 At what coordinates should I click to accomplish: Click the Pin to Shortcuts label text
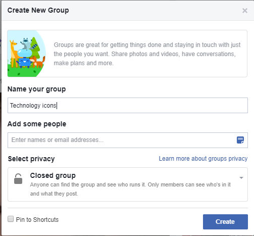click(37, 220)
